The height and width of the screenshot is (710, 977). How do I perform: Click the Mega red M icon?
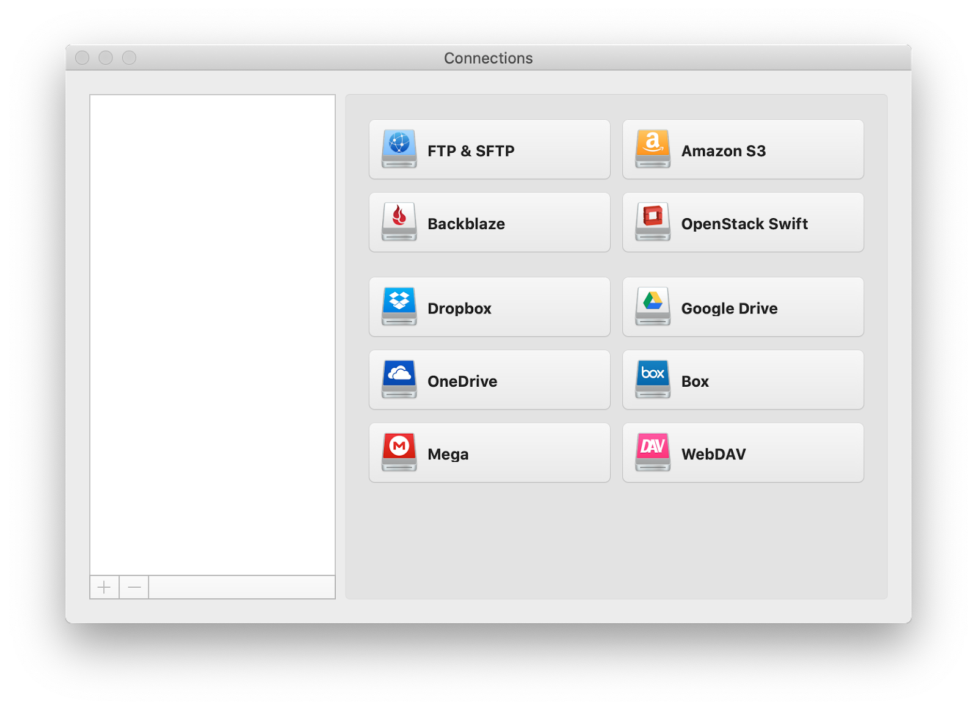click(399, 452)
